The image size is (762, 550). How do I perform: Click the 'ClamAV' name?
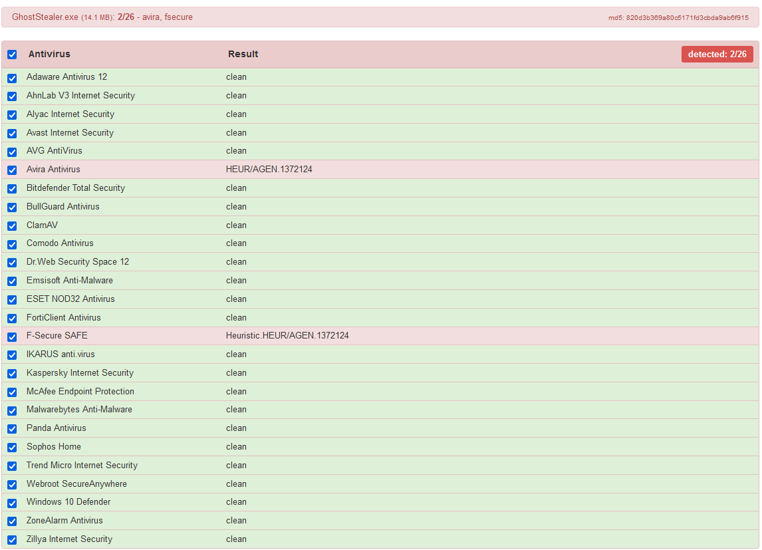tap(43, 225)
